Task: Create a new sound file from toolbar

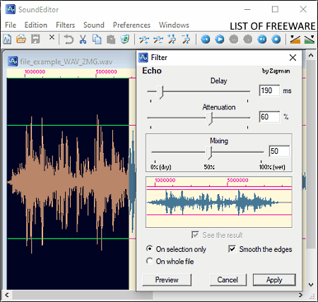Action: [x=7, y=40]
